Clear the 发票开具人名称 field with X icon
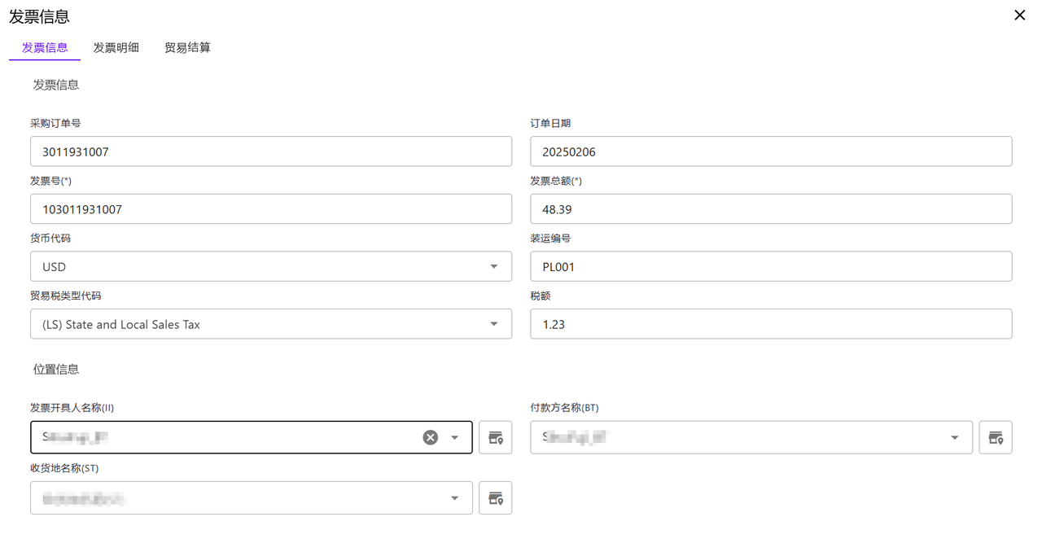 click(431, 437)
